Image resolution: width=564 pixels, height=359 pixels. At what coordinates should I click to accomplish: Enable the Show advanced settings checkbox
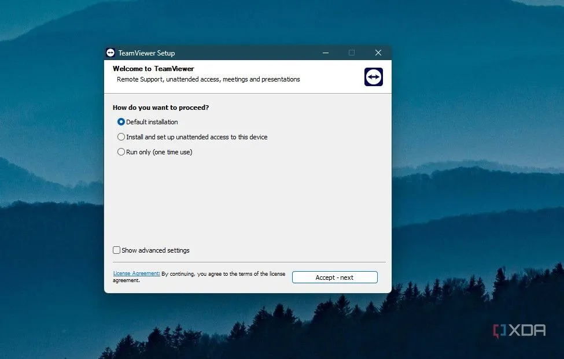click(116, 250)
